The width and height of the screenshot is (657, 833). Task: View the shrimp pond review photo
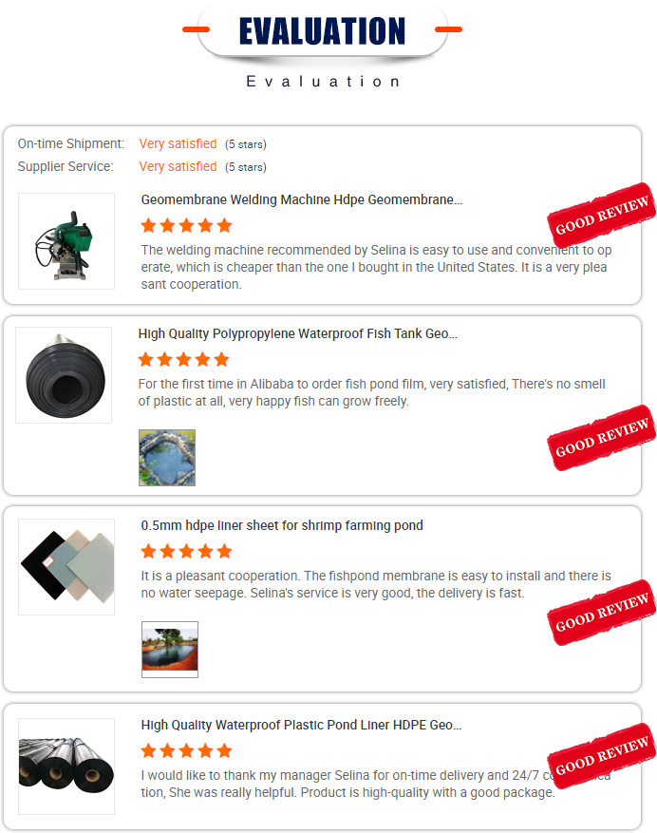[x=169, y=649]
